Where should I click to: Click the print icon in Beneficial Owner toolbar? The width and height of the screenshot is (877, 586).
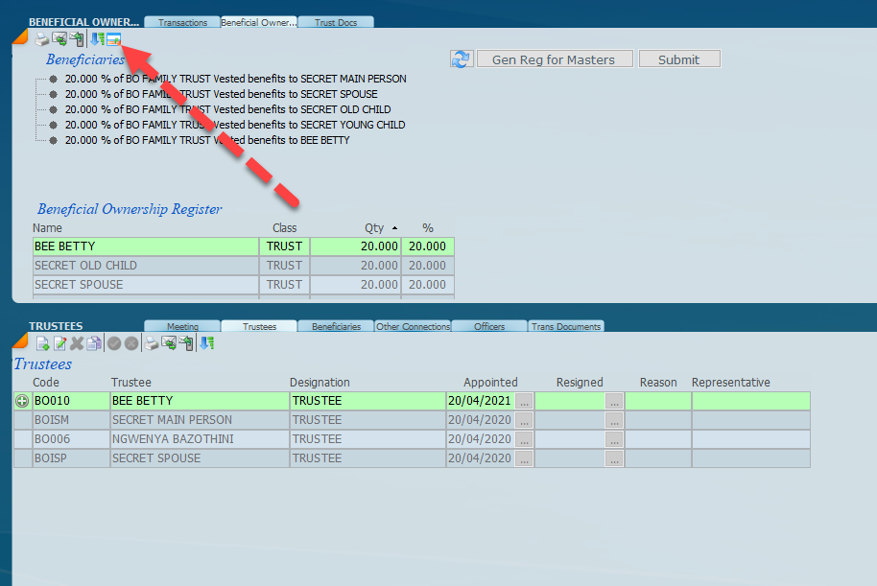(42, 39)
